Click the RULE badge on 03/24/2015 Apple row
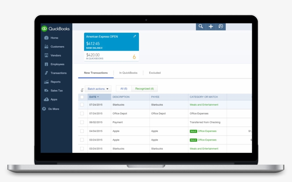This screenshot has height=182, width=292. coord(193,140)
